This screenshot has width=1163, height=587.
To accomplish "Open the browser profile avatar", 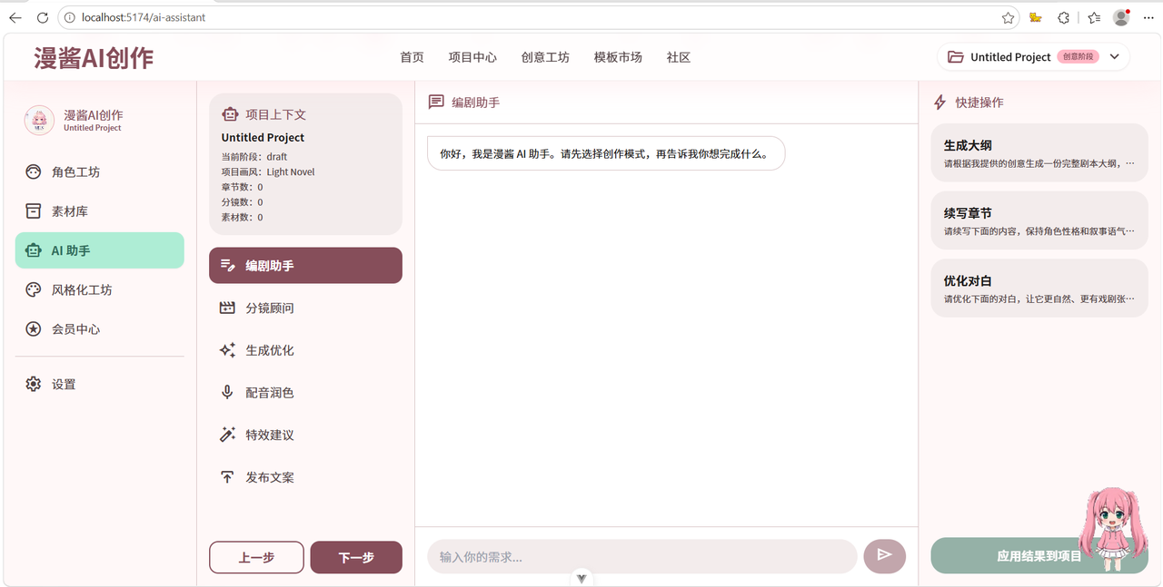I will (1121, 17).
